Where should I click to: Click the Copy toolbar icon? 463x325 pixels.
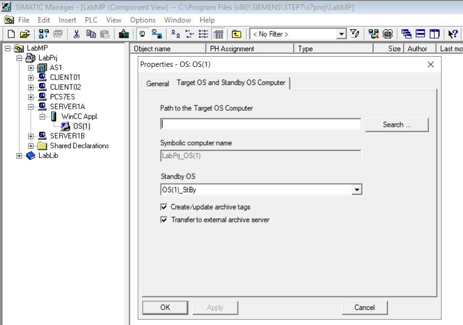(x=91, y=34)
